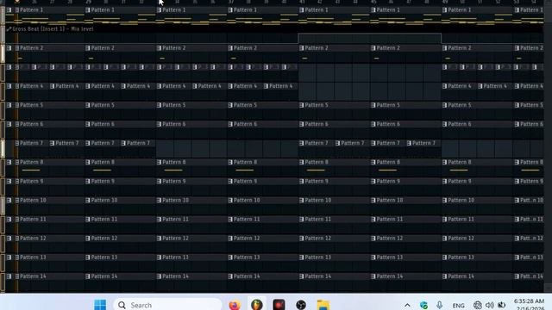Viewport: 552px width, 310px height.
Task: Click the orange playhead marker on ruler
Action: [16, 2]
